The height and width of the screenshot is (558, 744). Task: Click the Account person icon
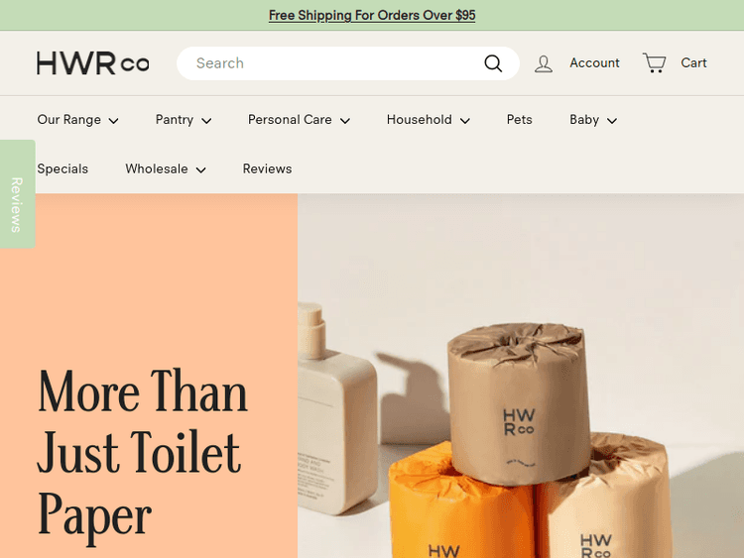pyautogui.click(x=544, y=63)
